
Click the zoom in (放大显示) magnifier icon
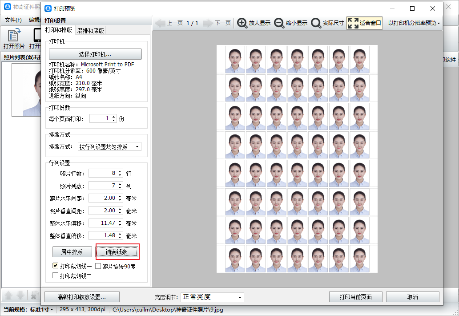[x=242, y=23]
